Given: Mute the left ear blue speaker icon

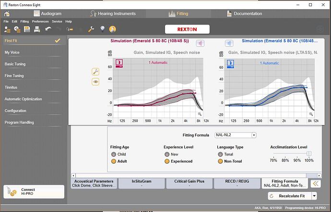Looking at the screenshot, I should pos(229,44).
